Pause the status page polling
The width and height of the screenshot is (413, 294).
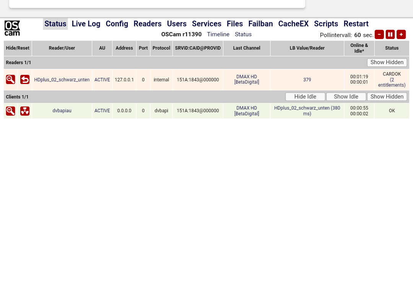[390, 34]
